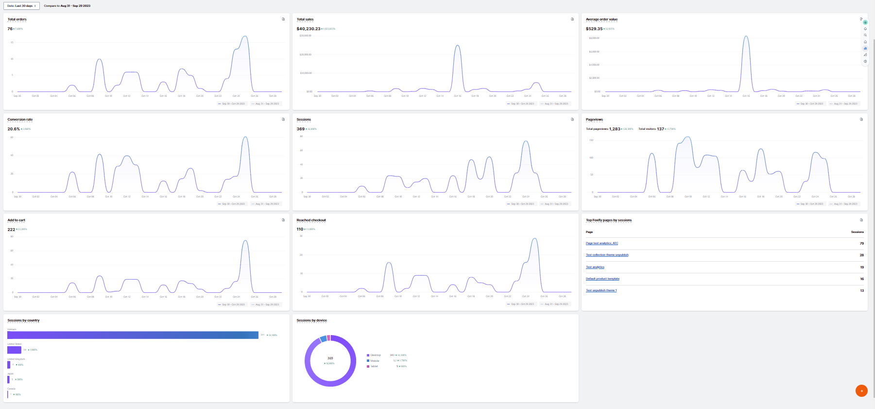Export the Sessions report
Viewport: 875px width, 409px height.
click(x=572, y=119)
